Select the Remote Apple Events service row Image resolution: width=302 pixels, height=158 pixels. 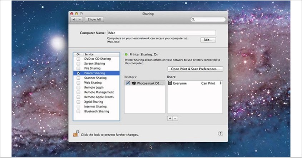coord(96,97)
